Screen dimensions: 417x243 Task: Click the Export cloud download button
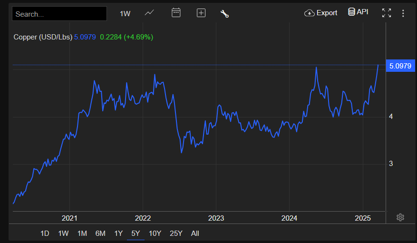click(320, 13)
